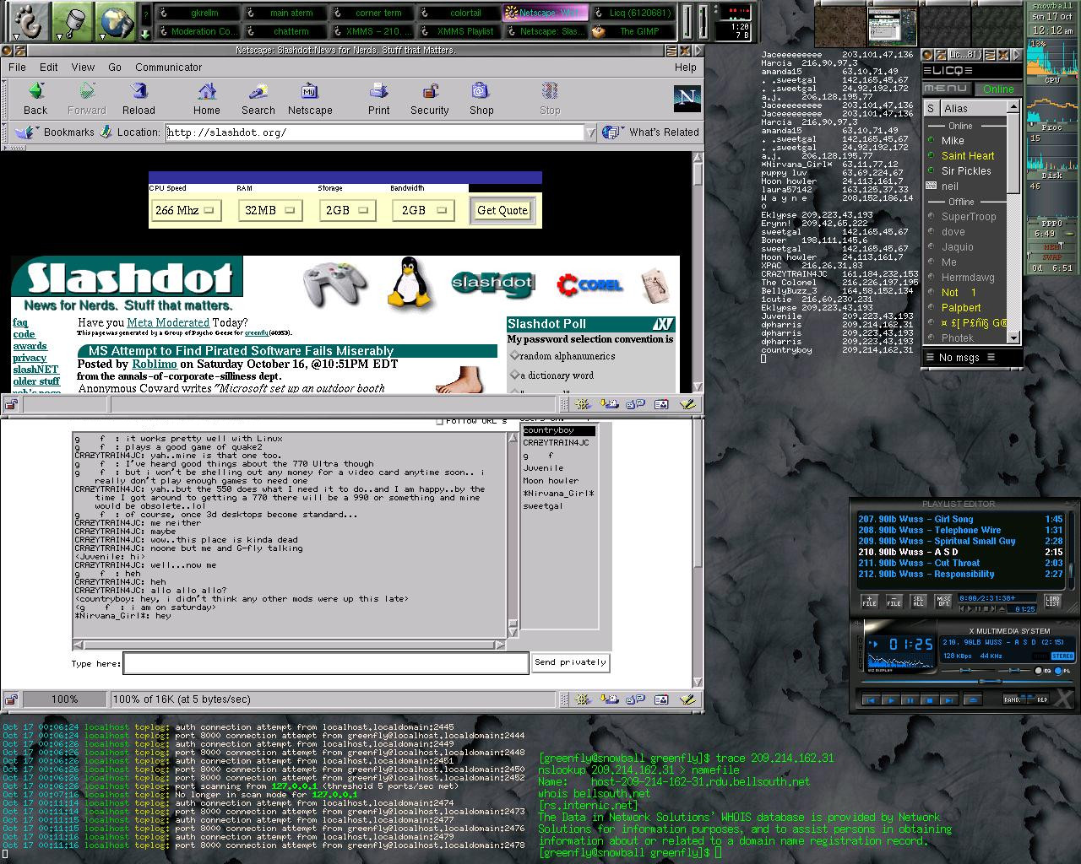1081x864 pixels.
Task: Click the Forward navigation icon in Netscape
Action: click(86, 99)
